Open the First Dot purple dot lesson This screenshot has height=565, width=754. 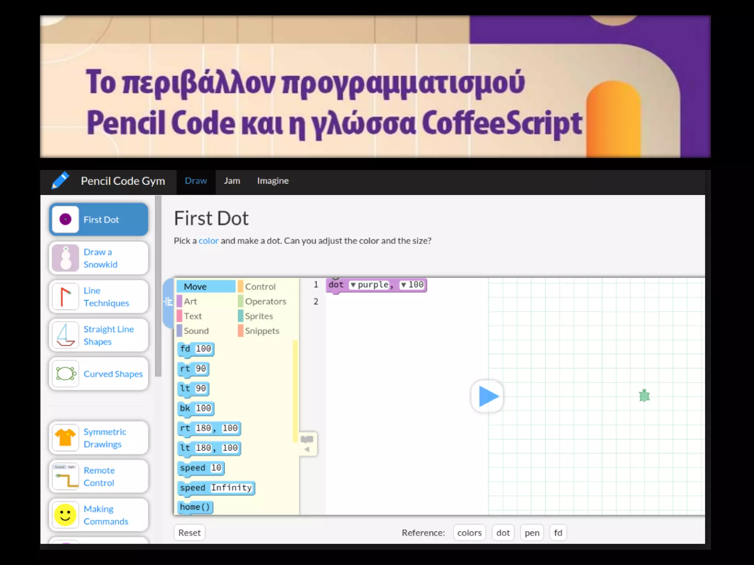pyautogui.click(x=99, y=220)
